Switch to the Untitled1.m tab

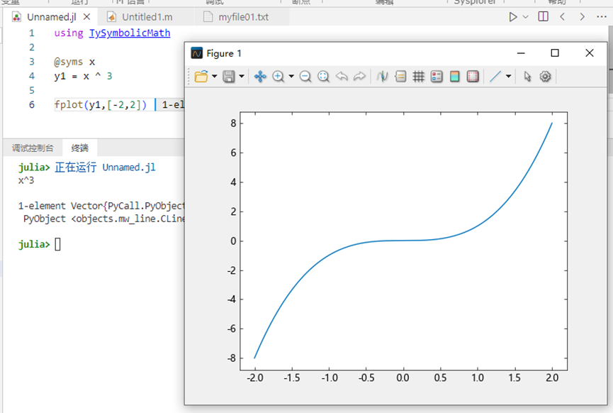pos(147,17)
